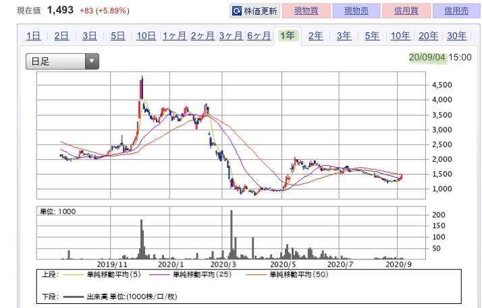This screenshot has width=482, height=308.
Task: Click the 2,000 price axis label
Action: click(442, 159)
